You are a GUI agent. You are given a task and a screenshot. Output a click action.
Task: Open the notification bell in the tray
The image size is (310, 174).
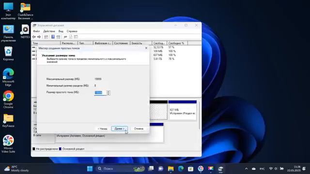coord(304,169)
